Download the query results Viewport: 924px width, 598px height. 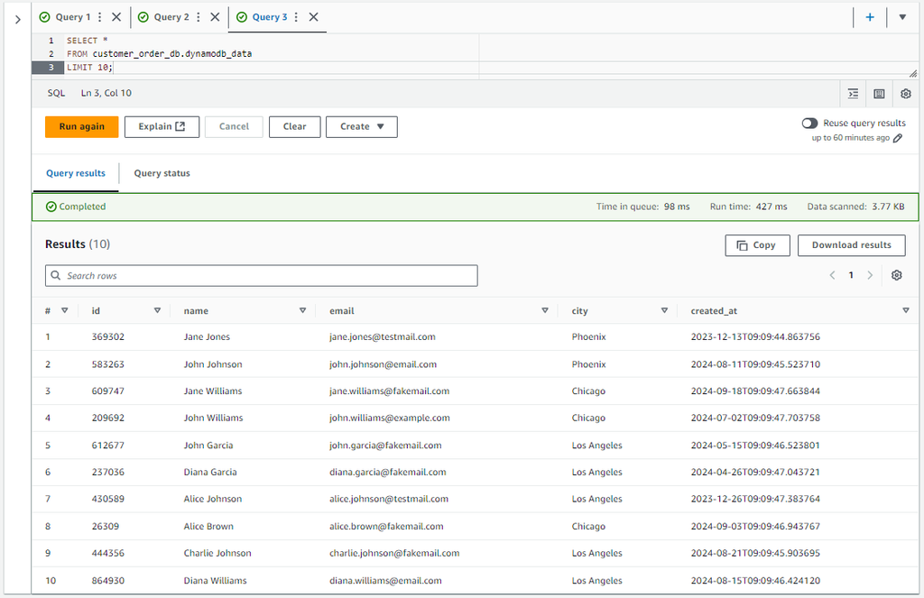click(x=851, y=245)
